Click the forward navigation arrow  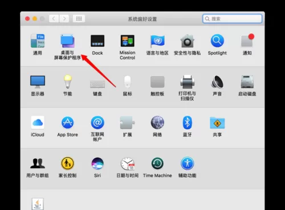(64, 19)
